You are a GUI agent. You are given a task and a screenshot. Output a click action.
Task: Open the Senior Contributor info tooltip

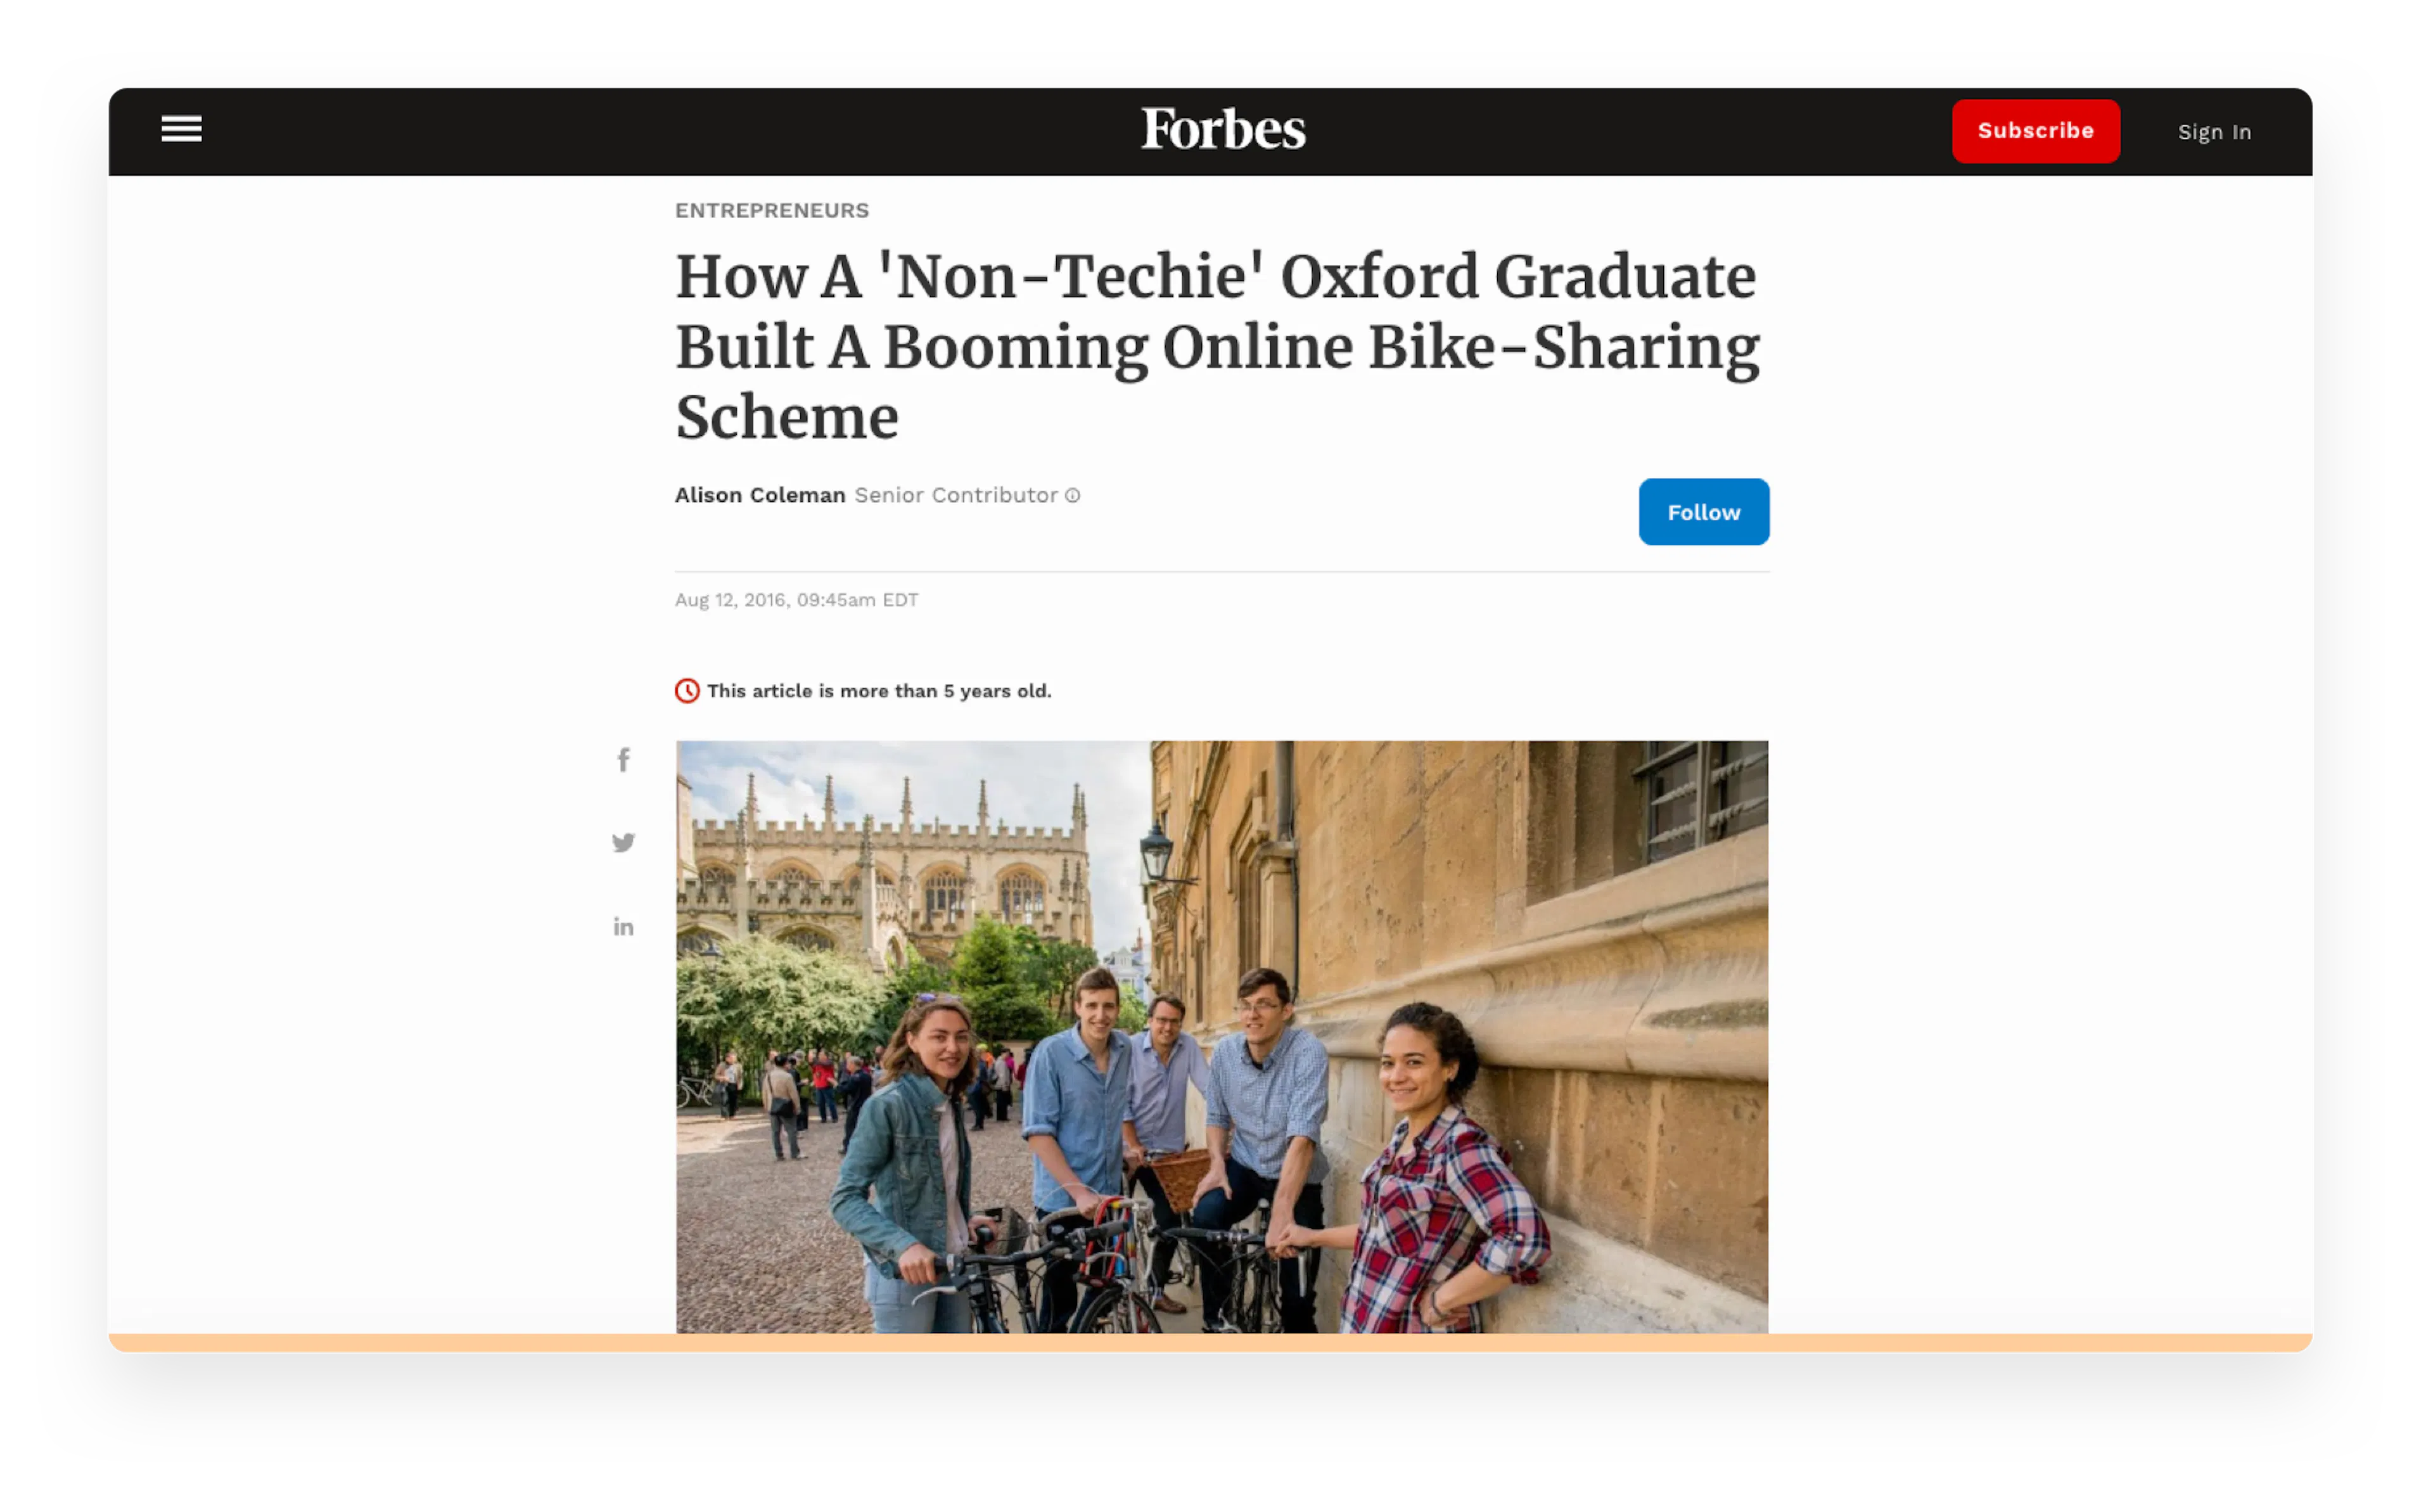1071,495
